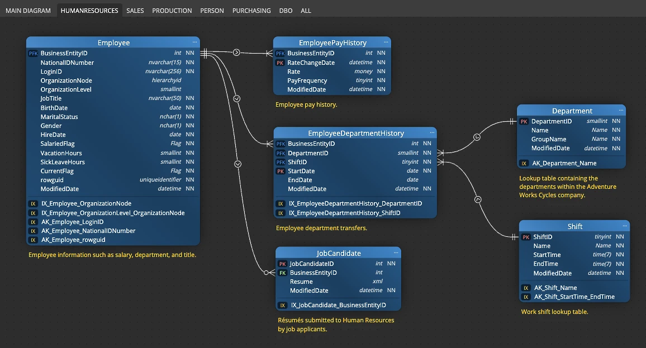Click the PK icon beside RateChangeDate
This screenshot has height=348, width=646.
click(x=280, y=63)
